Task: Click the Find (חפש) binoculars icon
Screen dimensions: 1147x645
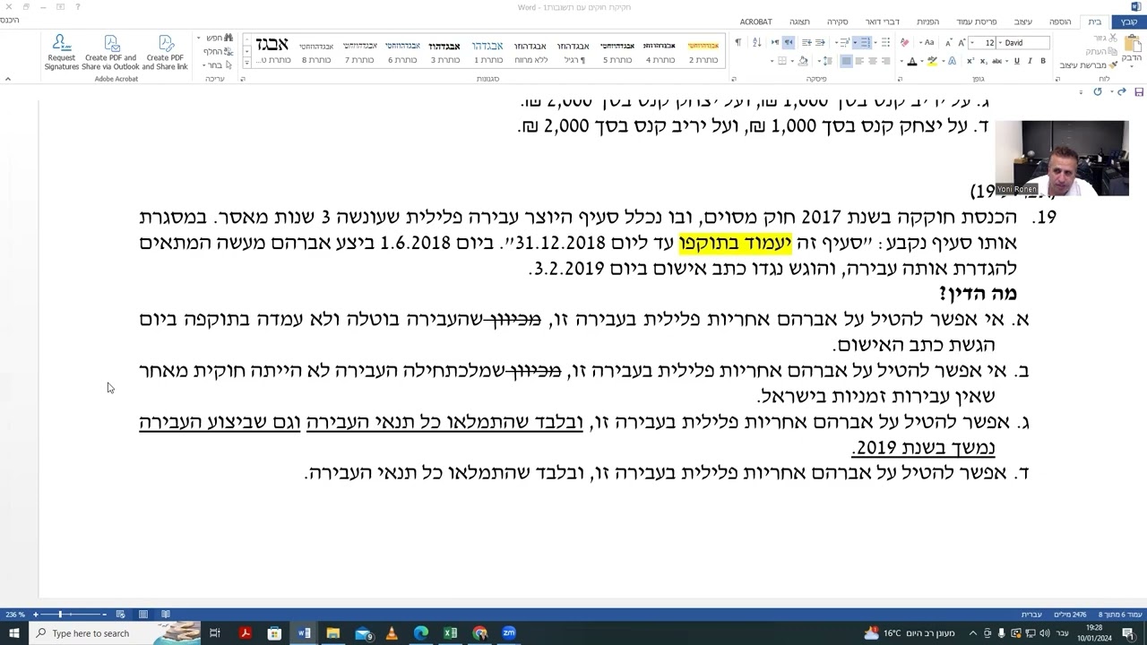Action: click(x=228, y=38)
